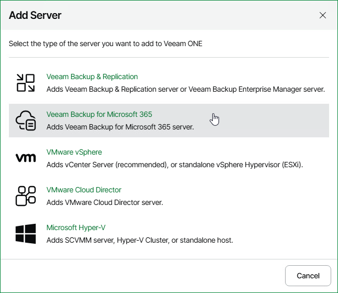Click 'Adds VMware Cloud Director server.' description
338x293 pixels.
coord(105,202)
